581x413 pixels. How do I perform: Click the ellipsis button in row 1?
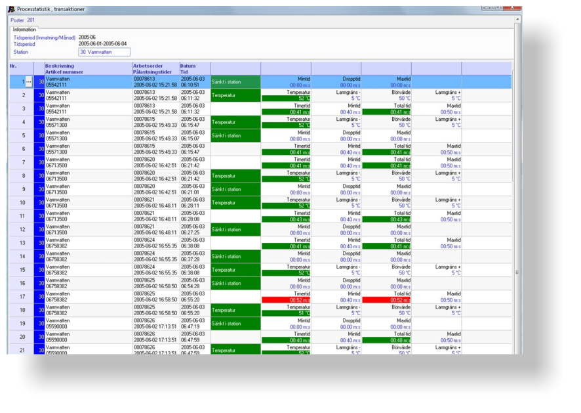click(29, 82)
